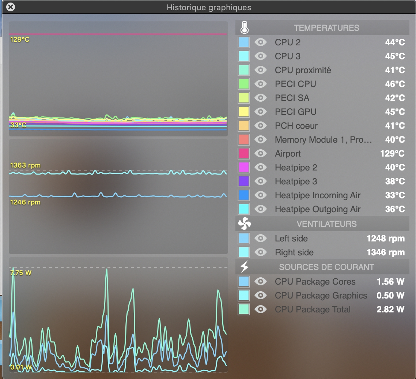
Task: Toggle eye icon for Heatpipe Incoming Air
Action: (x=260, y=195)
